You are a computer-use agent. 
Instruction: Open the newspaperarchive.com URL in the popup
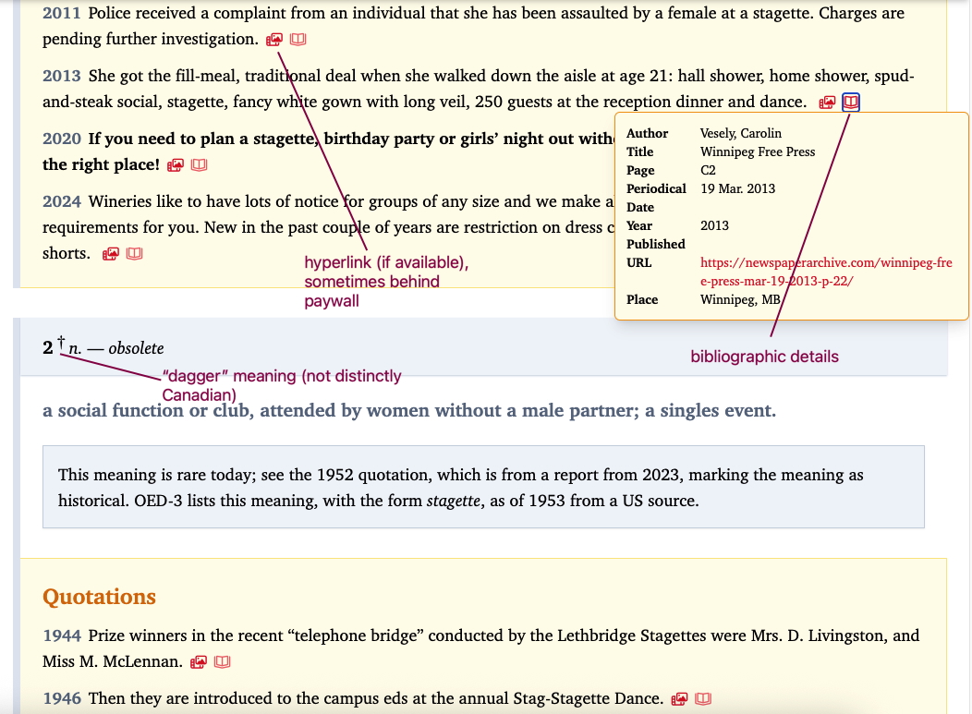point(826,272)
